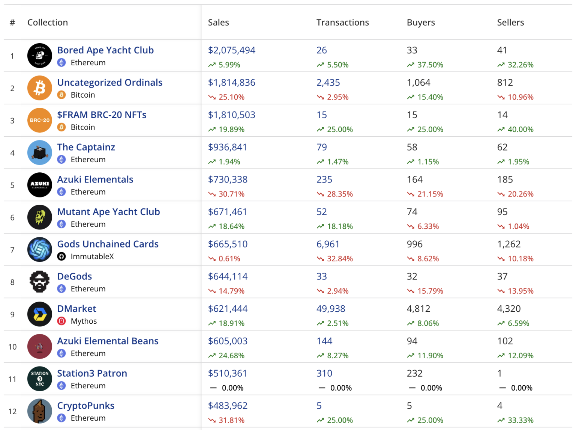The height and width of the screenshot is (430, 576).
Task: Click the orange Bitcoin logo for Uncategorized Ordinals
Action: (x=39, y=88)
